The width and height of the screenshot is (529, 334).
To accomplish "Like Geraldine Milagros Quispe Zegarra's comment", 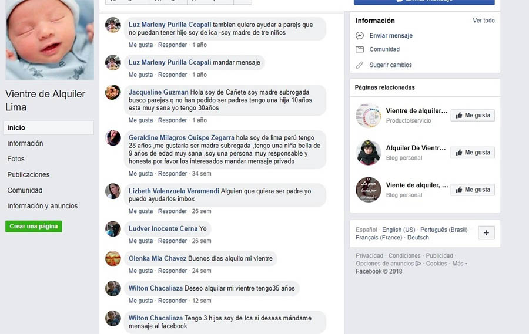I will pos(140,173).
